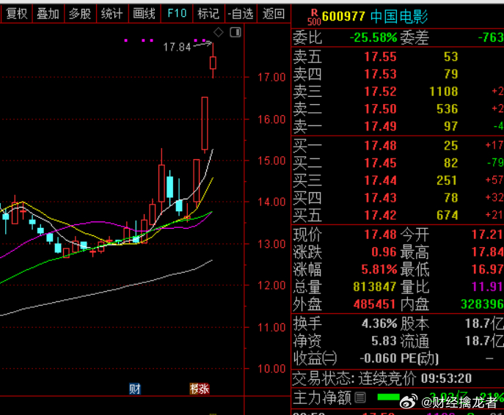
Task: Select 买二 price 17.45
Action: [380, 163]
